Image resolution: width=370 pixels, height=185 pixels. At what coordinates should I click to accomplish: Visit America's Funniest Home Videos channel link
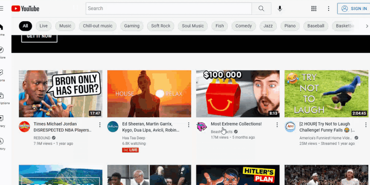coord(326,138)
